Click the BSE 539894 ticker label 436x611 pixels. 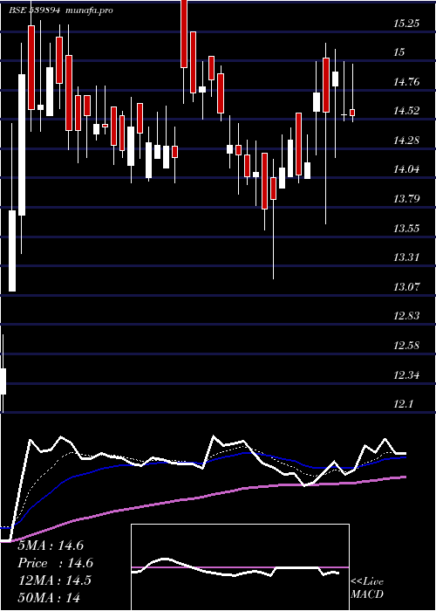point(34,10)
